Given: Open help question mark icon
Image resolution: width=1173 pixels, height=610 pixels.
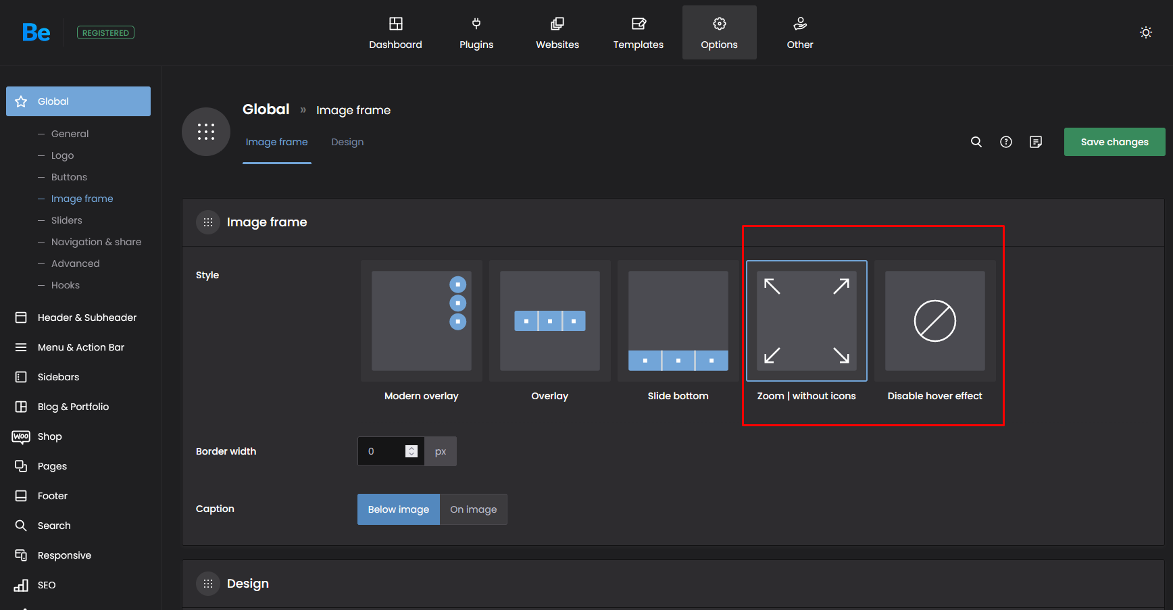Looking at the screenshot, I should coord(1006,142).
